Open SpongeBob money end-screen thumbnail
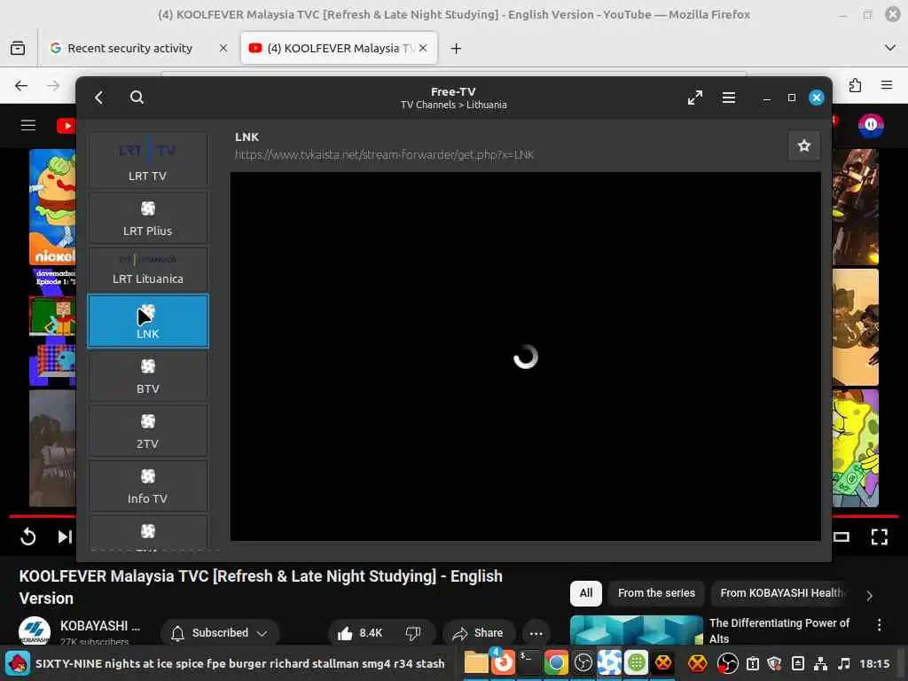The height and width of the screenshot is (681, 908). pyautogui.click(x=856, y=448)
